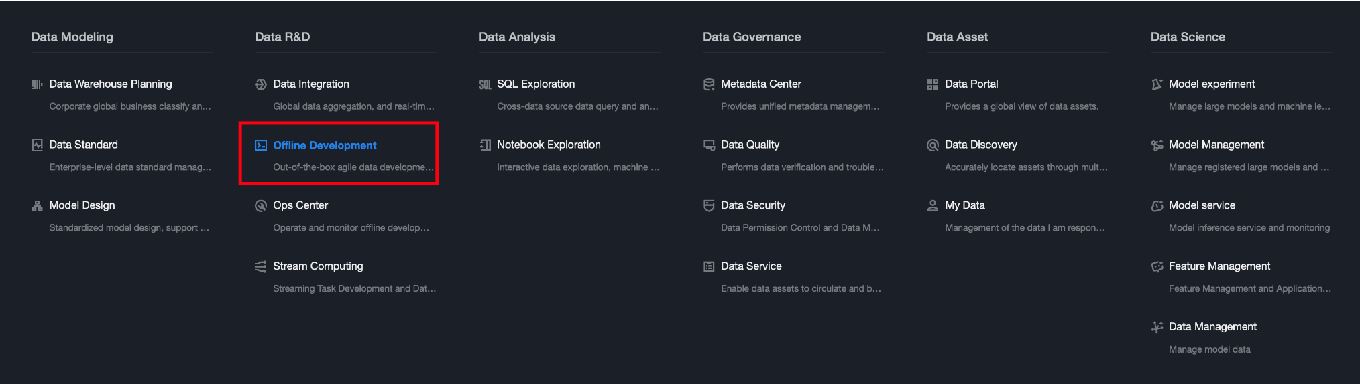Click the My Data person icon
This screenshot has width=1360, height=384.
point(933,206)
